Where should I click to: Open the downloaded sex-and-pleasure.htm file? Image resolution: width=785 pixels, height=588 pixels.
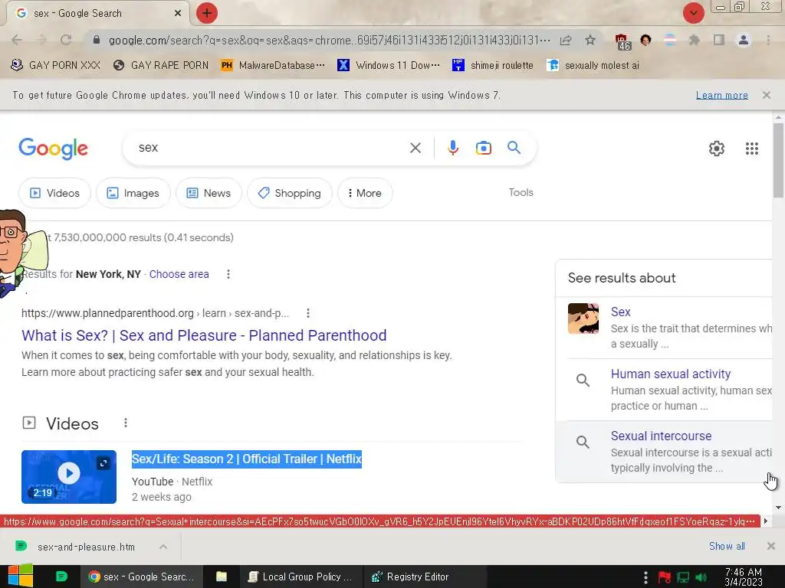(86, 547)
